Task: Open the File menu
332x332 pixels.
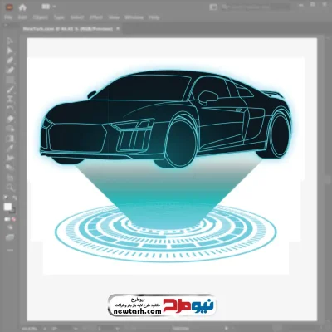Action: pos(8,17)
